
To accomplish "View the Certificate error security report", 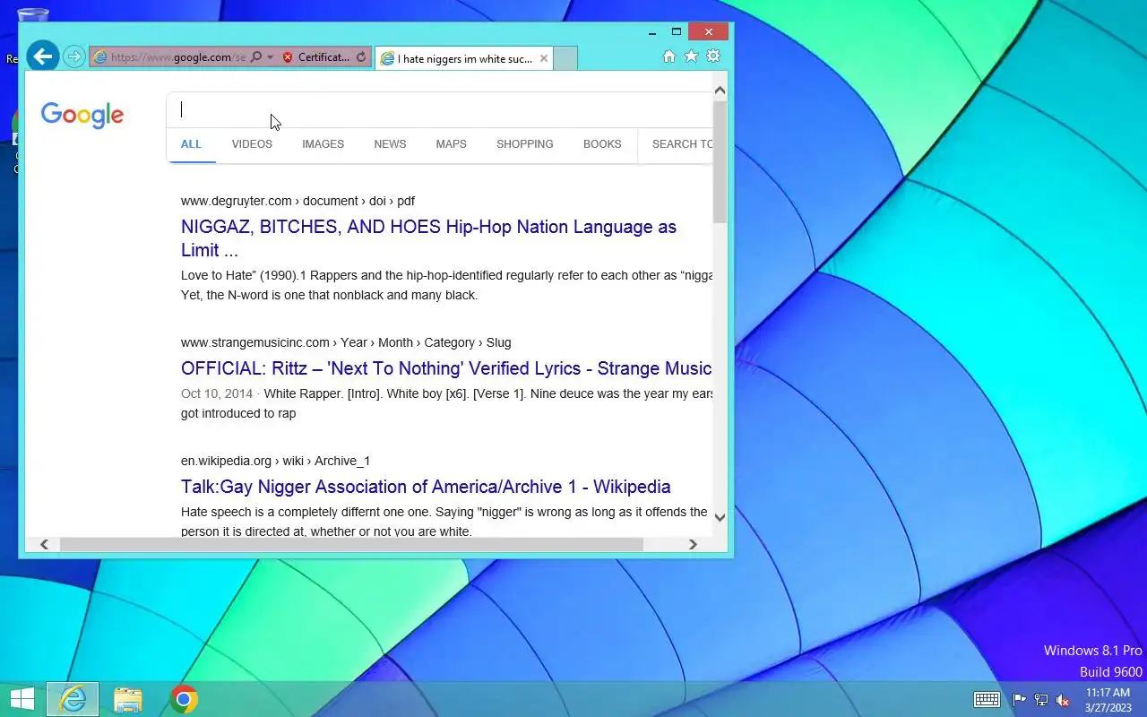I will [x=315, y=57].
